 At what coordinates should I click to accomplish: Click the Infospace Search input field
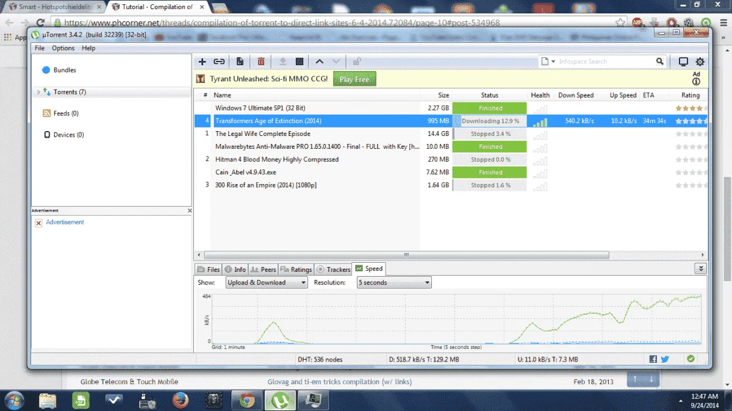pos(606,62)
